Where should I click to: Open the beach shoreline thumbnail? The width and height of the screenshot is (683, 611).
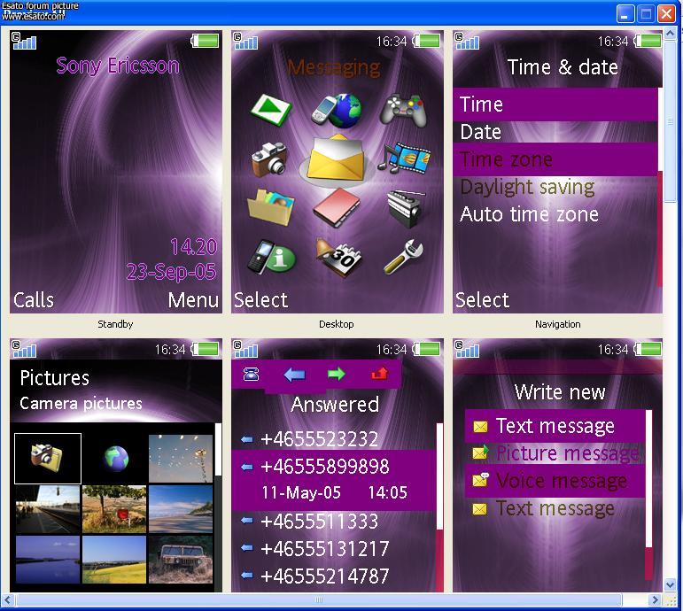coord(181,509)
